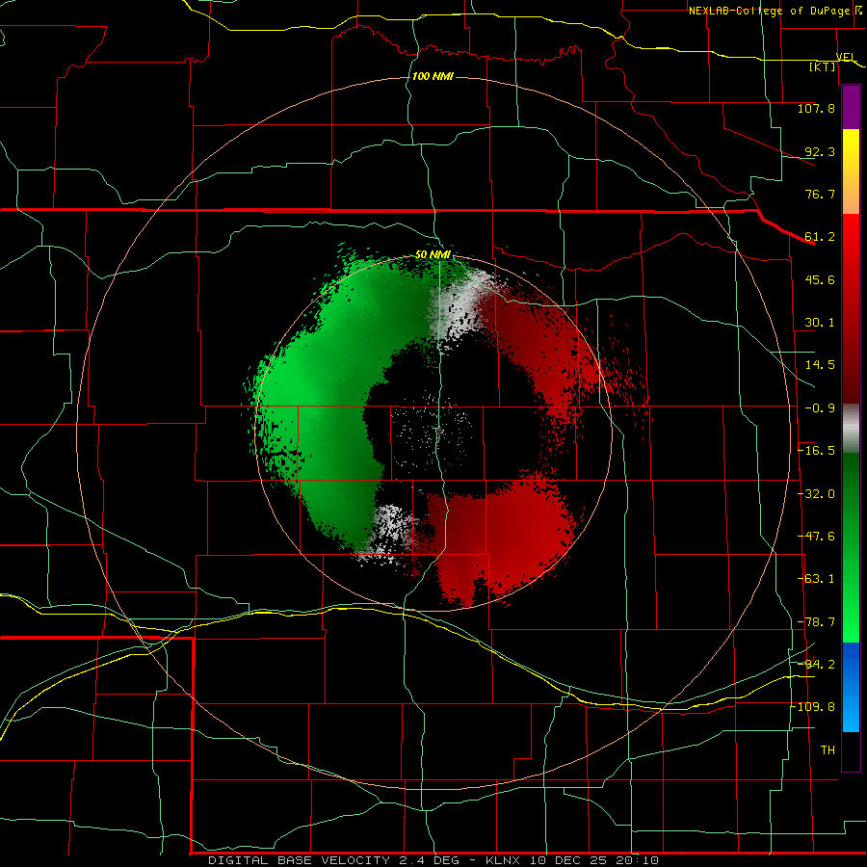Viewport: 867px width, 867px height.
Task: Select the -0.9 scale value
Action: point(820,408)
